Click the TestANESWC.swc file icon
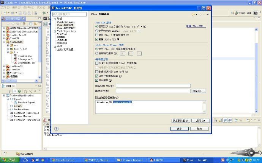262x163 pixels. pos(15,63)
